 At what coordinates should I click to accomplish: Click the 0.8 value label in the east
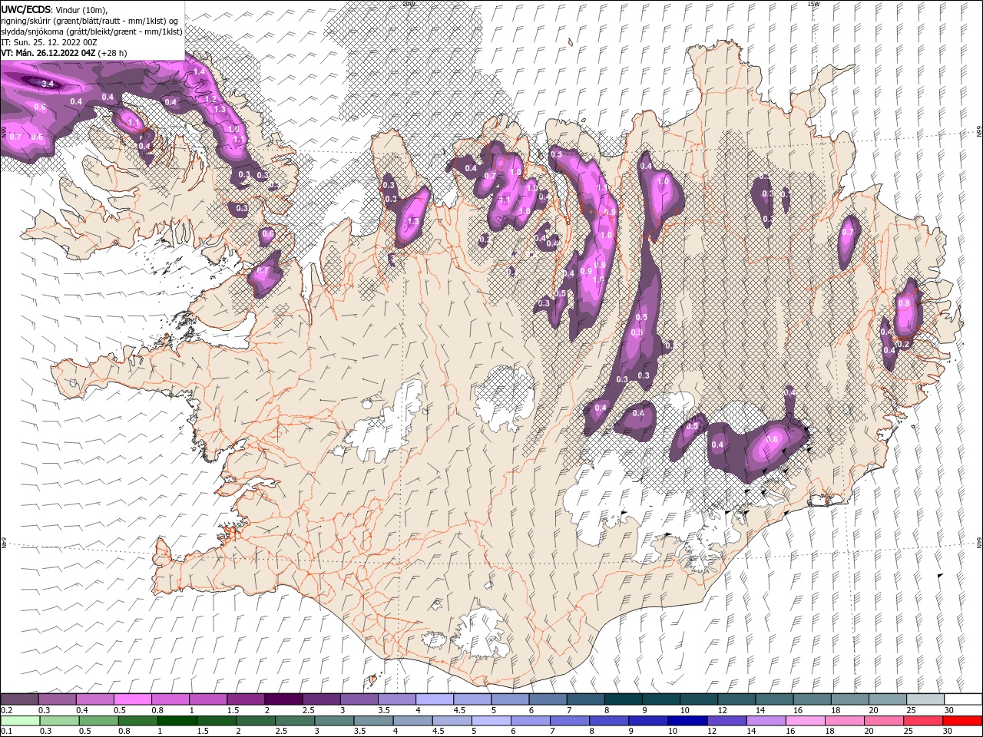coord(904,303)
